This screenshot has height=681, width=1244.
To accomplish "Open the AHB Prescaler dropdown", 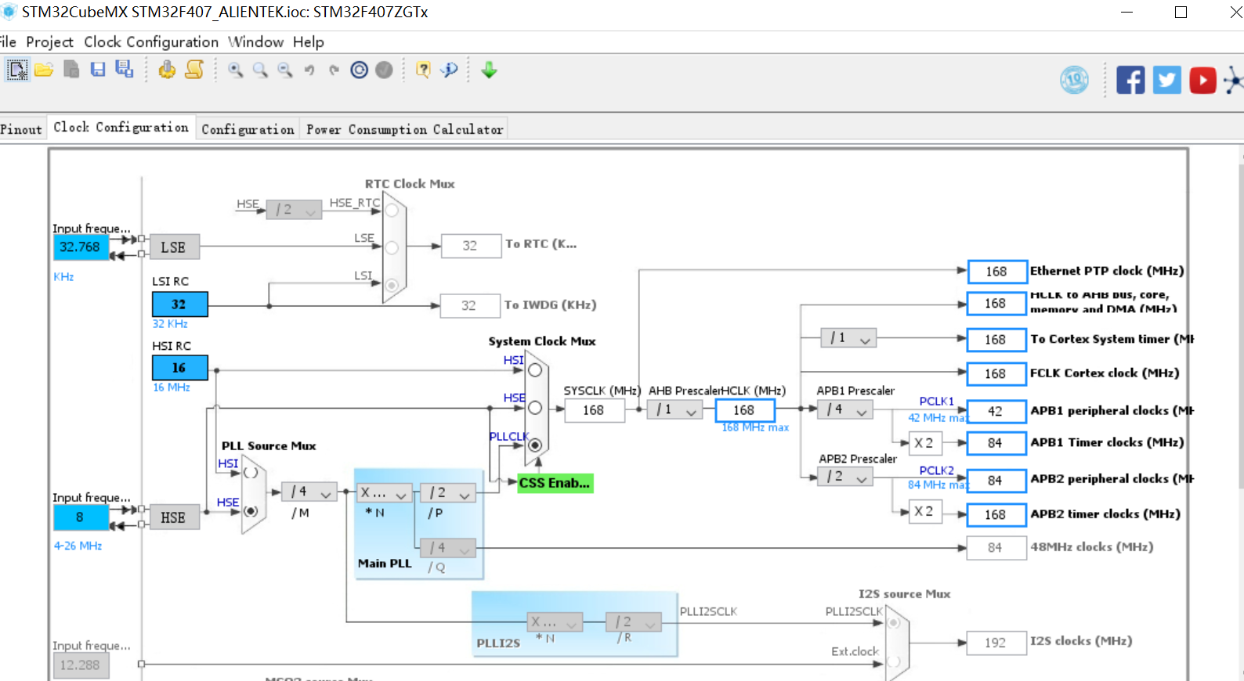I will pyautogui.click(x=674, y=409).
